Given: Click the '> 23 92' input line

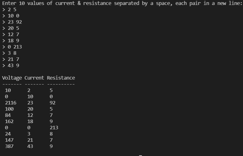Looking at the screenshot, I should pos(12,22).
